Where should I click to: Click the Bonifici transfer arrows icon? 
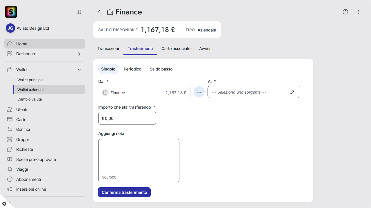10,129
